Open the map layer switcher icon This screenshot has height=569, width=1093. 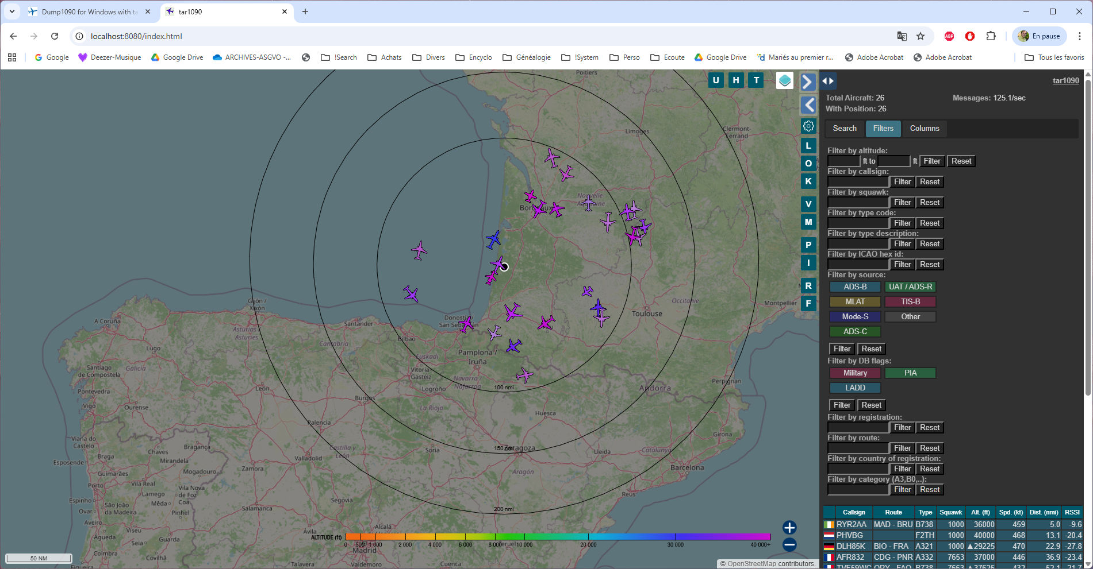[785, 80]
